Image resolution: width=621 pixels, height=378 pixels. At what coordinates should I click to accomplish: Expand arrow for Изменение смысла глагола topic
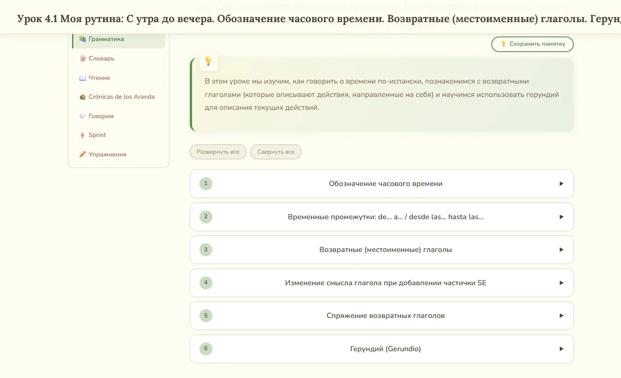(x=561, y=283)
